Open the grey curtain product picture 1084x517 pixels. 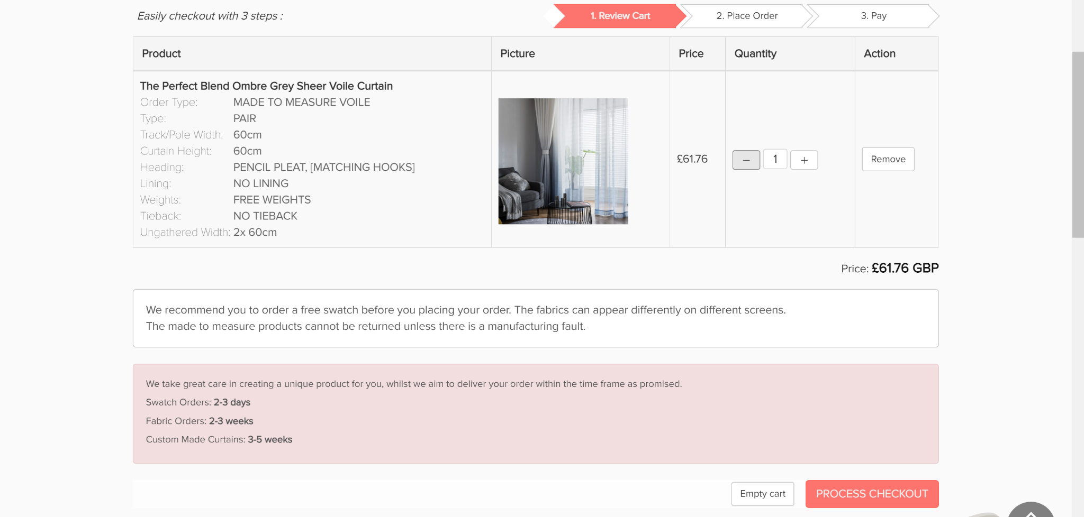563,161
